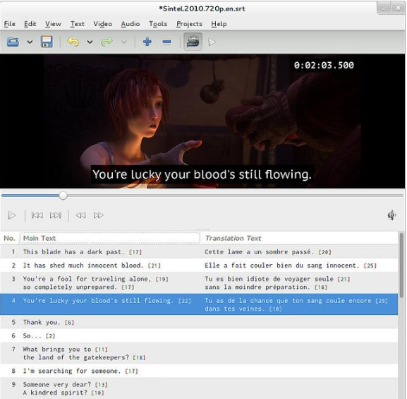The height and width of the screenshot is (399, 407).
Task: Click the toolbar play preview icon
Action: [212, 42]
